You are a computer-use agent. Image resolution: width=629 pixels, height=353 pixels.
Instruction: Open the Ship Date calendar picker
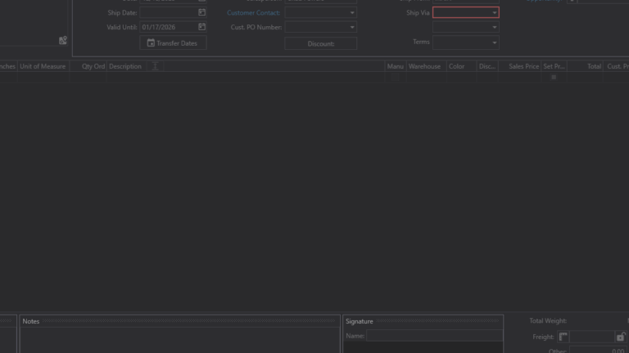tap(201, 12)
